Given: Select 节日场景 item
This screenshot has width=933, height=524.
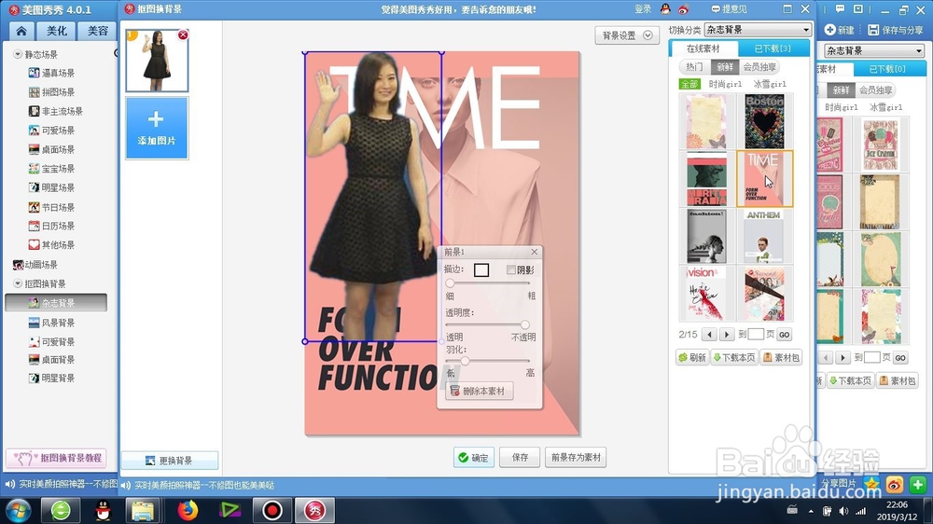Looking at the screenshot, I should pos(51,207).
